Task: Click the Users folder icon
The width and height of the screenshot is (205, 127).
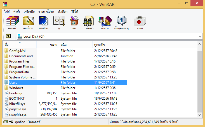Action: coord(6,82)
